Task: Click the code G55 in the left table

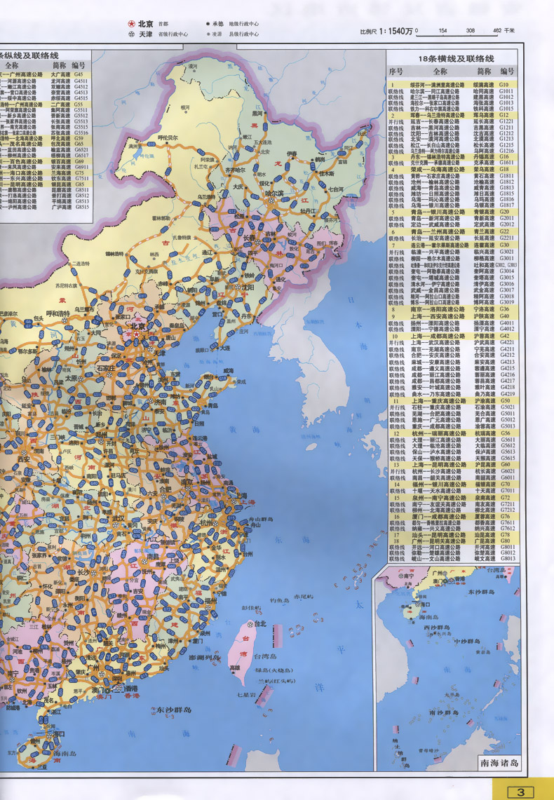Action: click(79, 104)
